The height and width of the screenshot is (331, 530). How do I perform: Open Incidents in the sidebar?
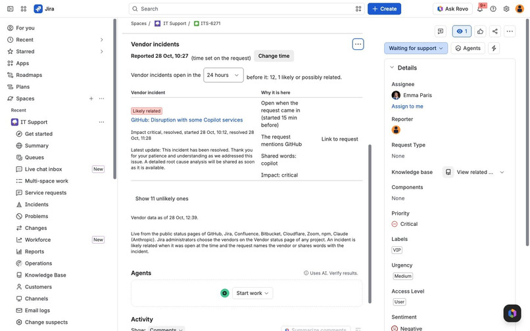37,205
